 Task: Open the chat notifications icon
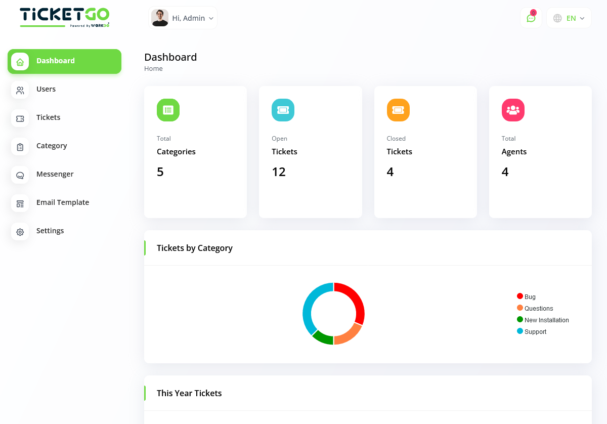531,18
